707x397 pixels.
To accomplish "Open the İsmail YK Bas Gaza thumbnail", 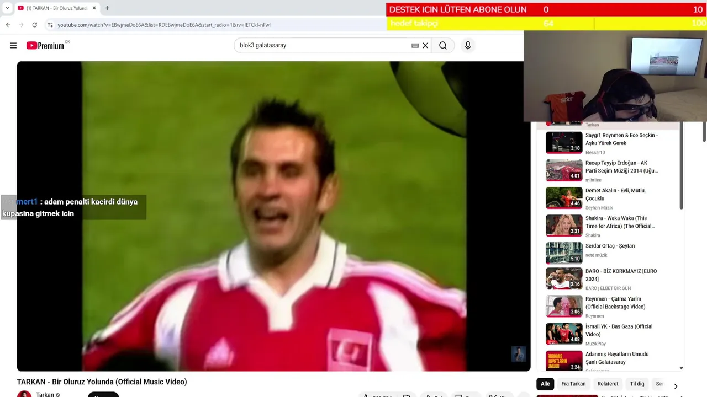I will 564,334.
